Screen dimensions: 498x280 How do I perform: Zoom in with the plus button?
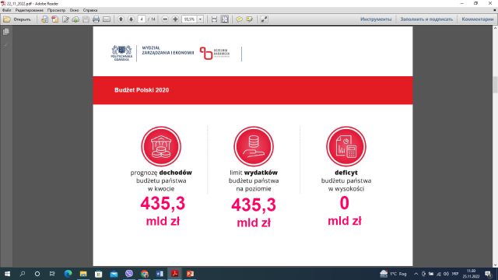175,19
